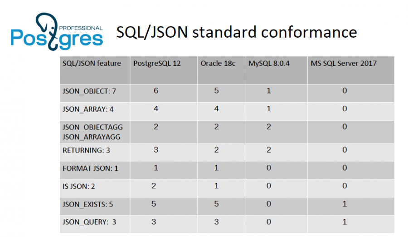Select MS SQL Server value 1 for JSON_EXISTS

pos(345,204)
